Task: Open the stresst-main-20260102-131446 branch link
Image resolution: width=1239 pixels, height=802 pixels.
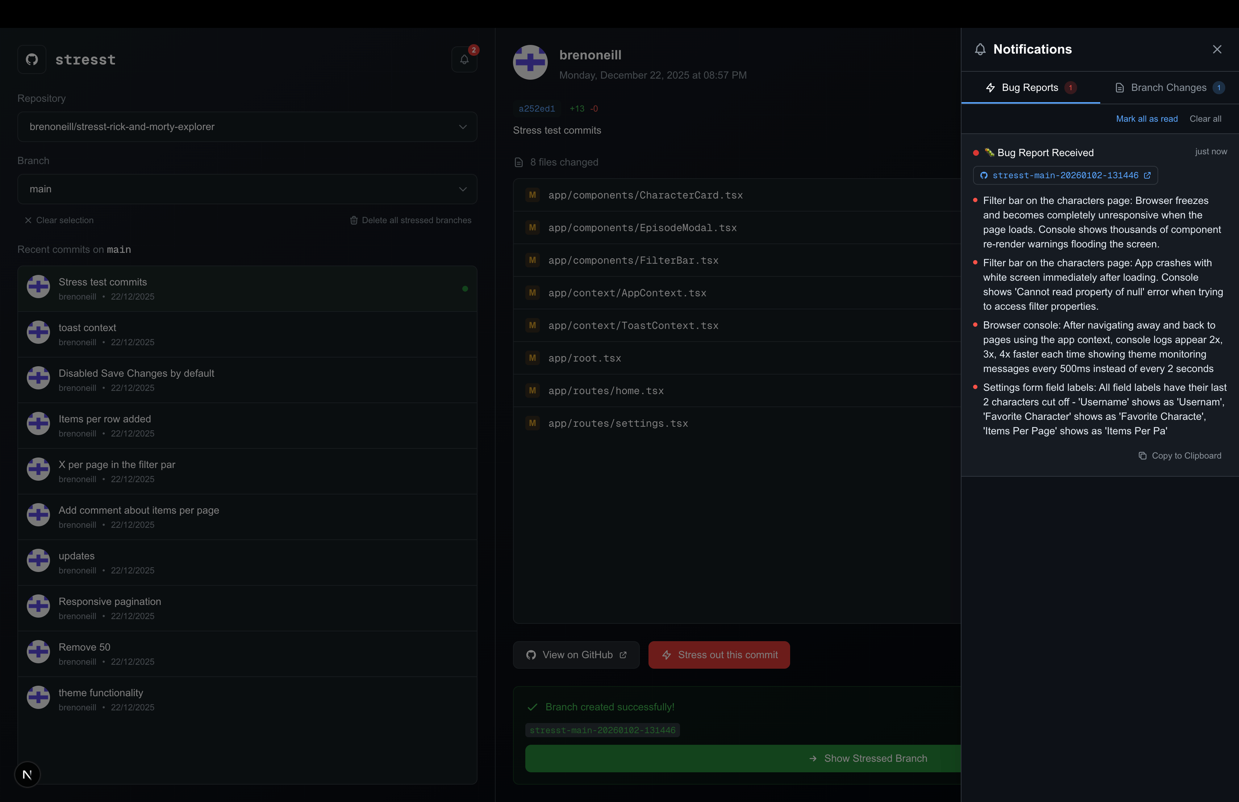Action: 1065,175
